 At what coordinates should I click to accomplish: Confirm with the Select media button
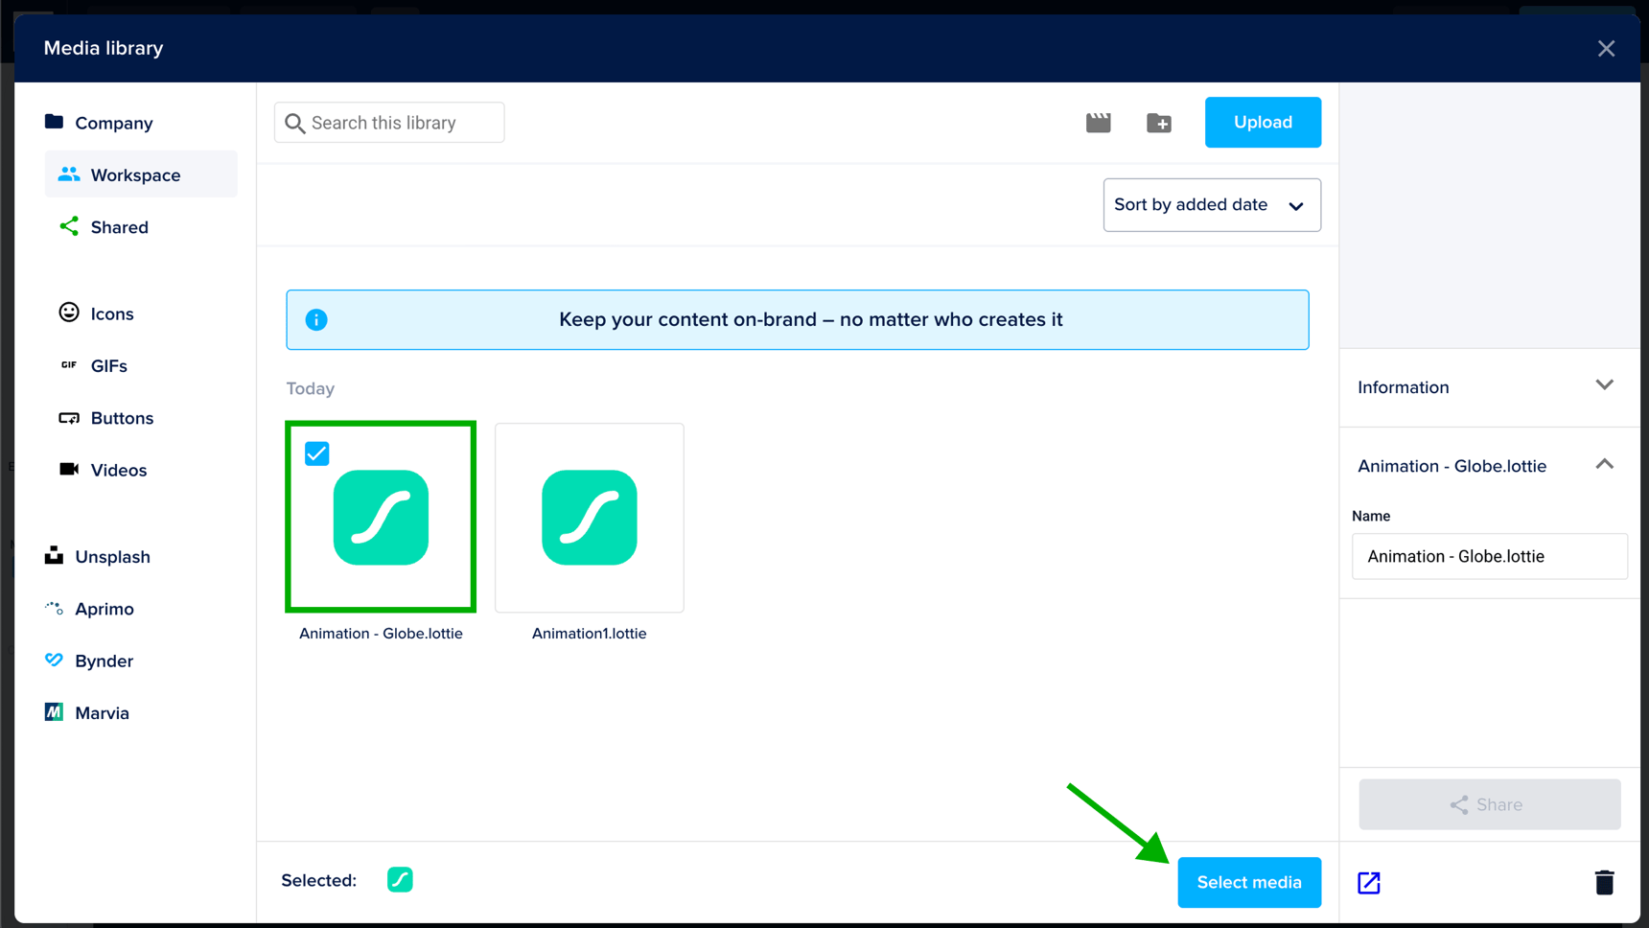tap(1248, 882)
